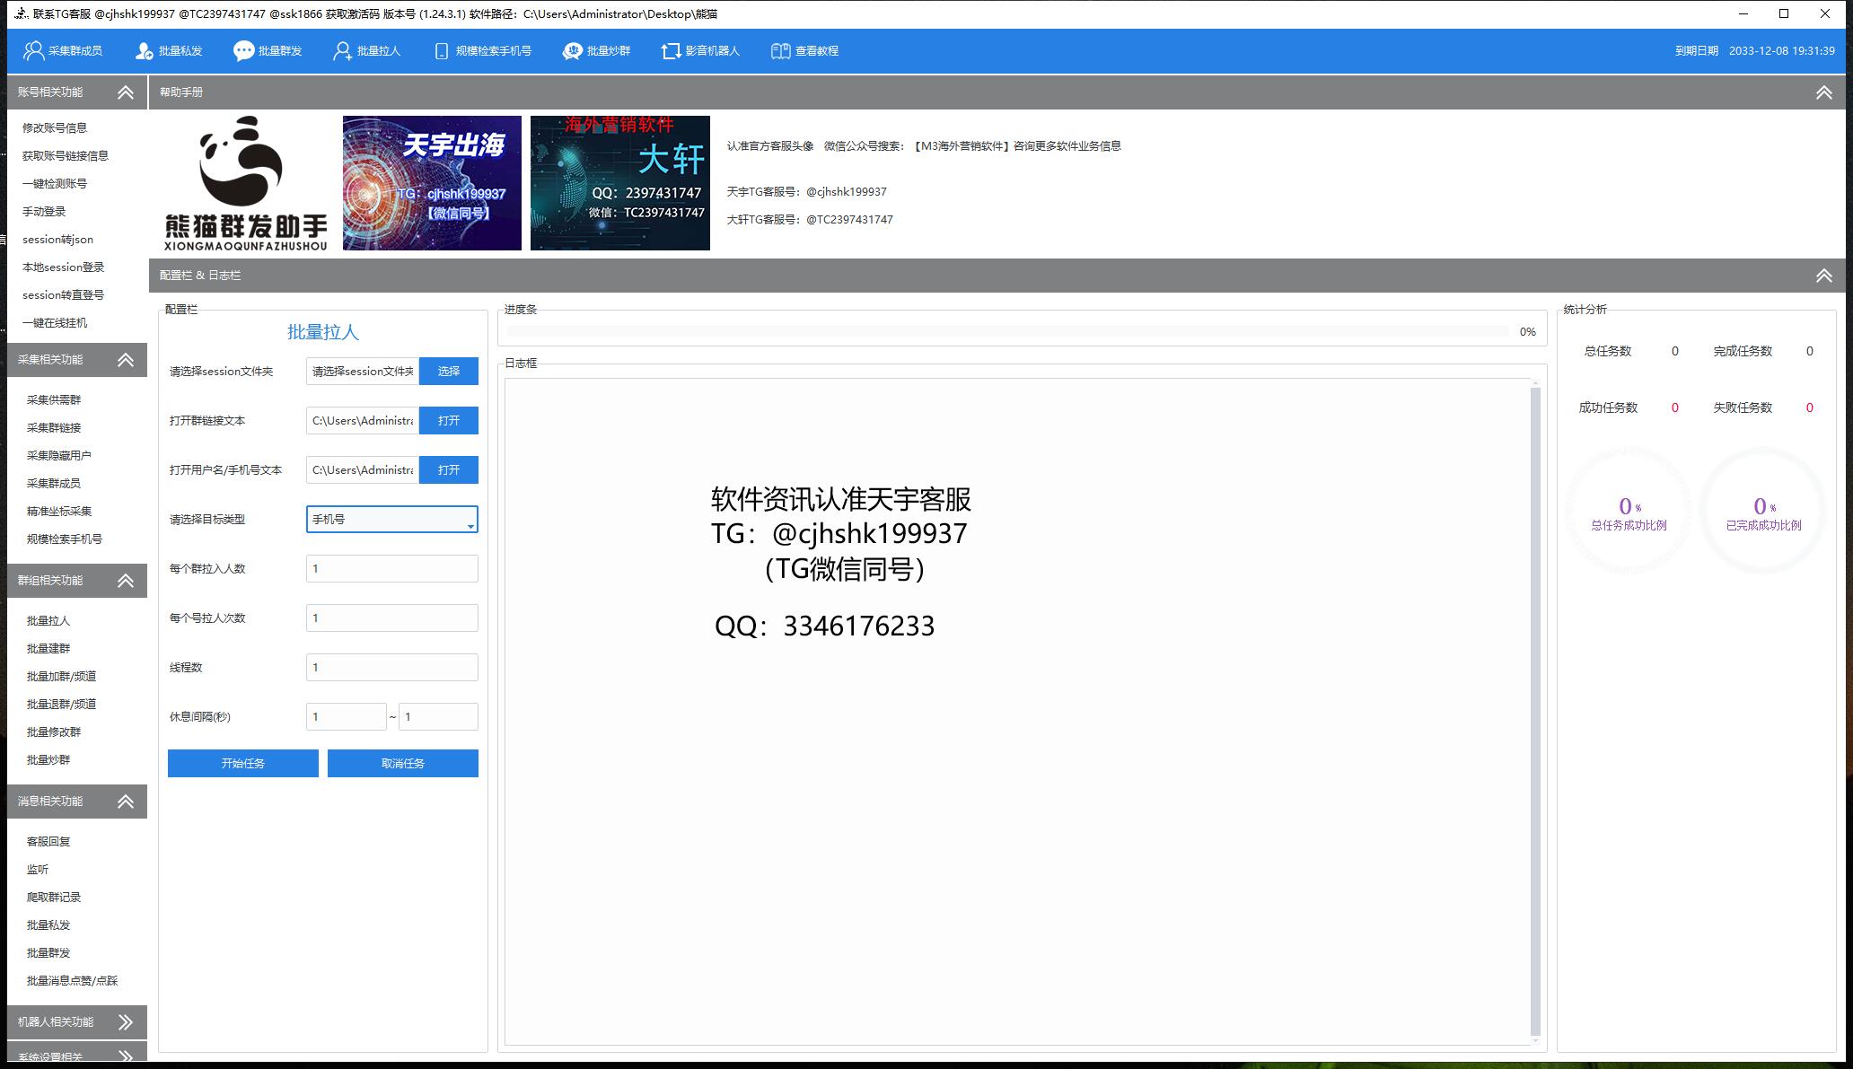
Task: Click the log box vertical scrollbar
Action: (1534, 709)
